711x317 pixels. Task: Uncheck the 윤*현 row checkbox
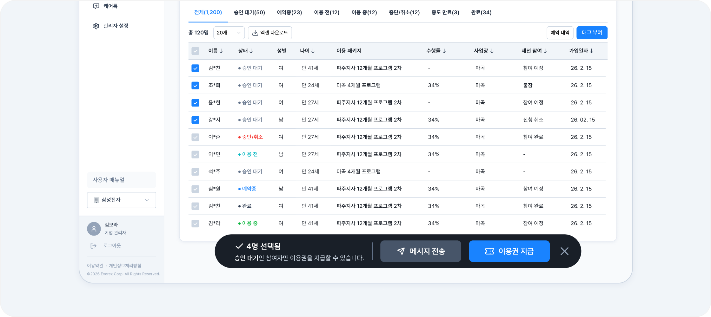click(x=195, y=103)
